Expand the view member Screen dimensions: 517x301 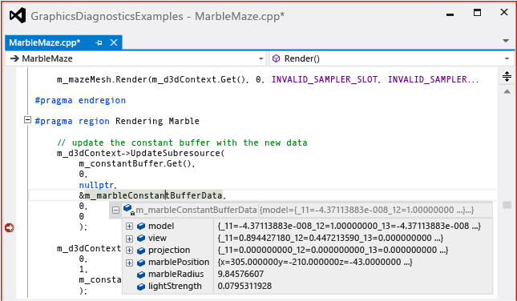click(x=130, y=239)
